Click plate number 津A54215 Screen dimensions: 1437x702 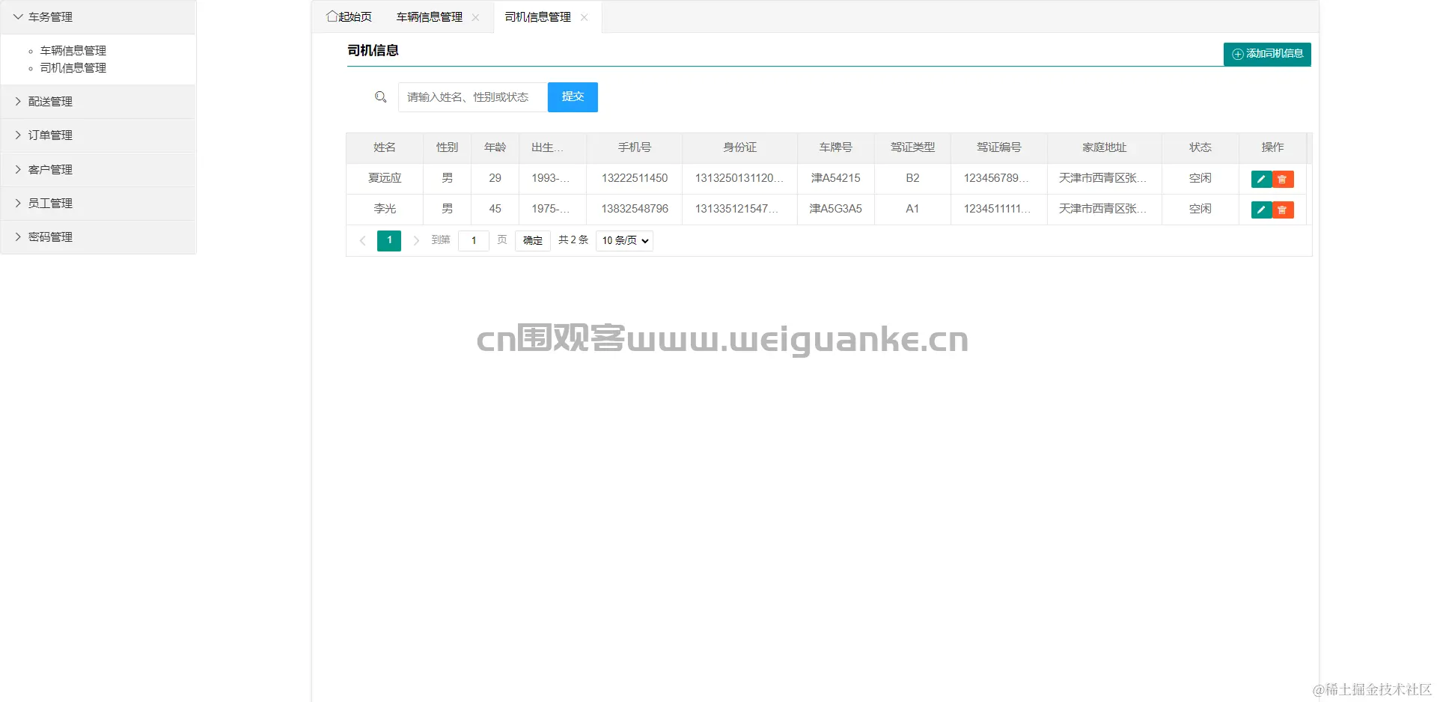tap(835, 178)
